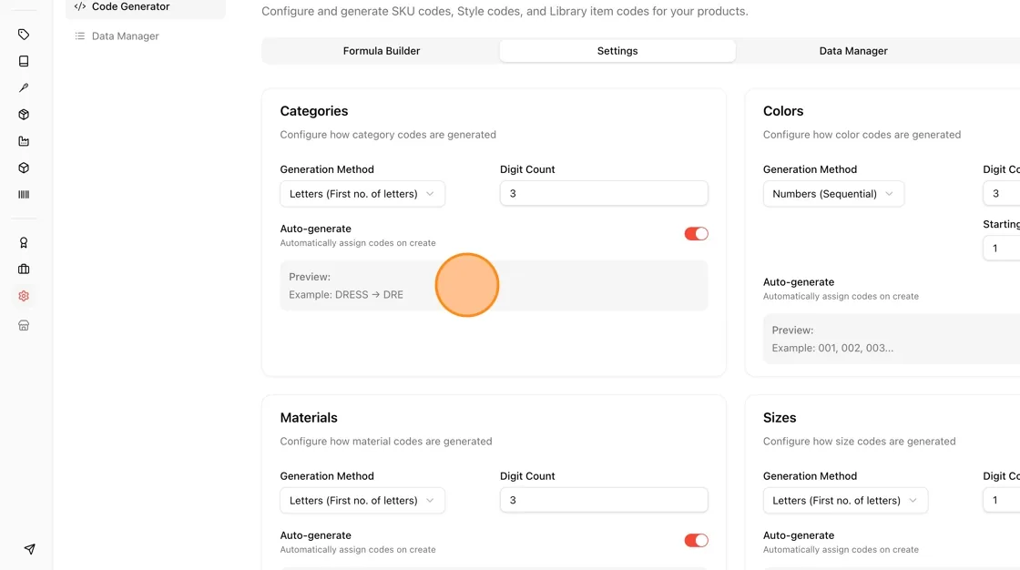Expand the Colors Generation Method dropdown
Image resolution: width=1020 pixels, height=570 pixels.
[x=833, y=194]
